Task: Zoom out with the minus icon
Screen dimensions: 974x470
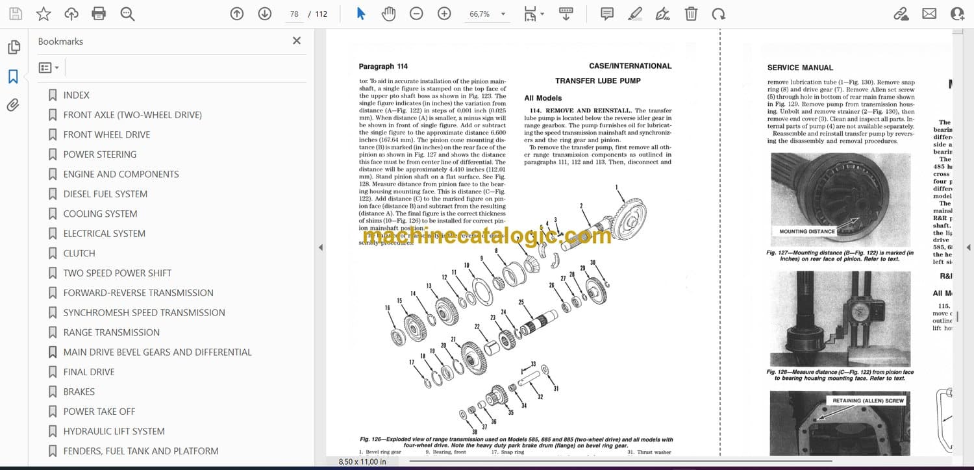Action: [416, 14]
